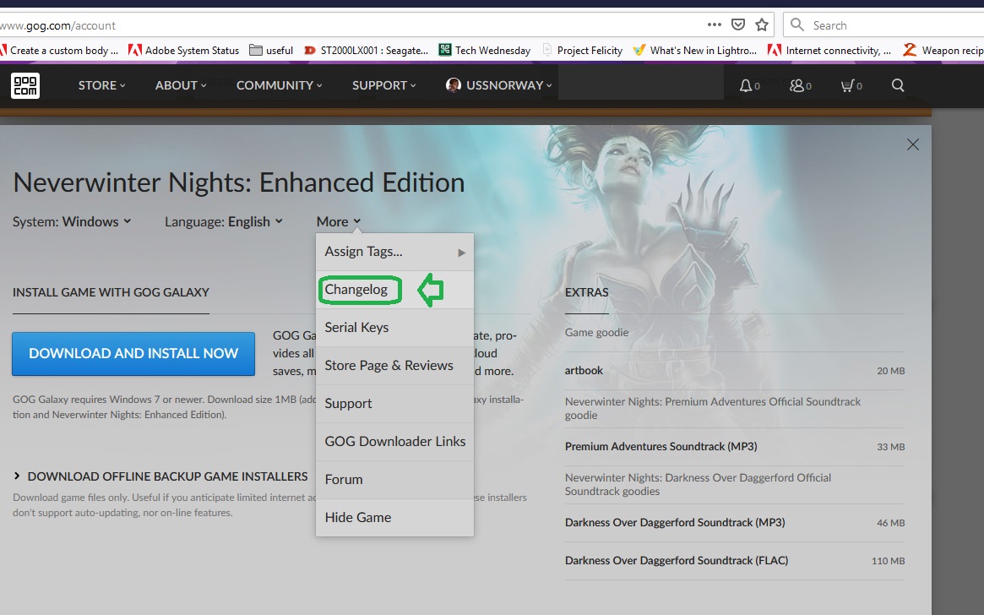Click the '20 MB' file size
The width and height of the screenshot is (984, 615).
pos(890,371)
